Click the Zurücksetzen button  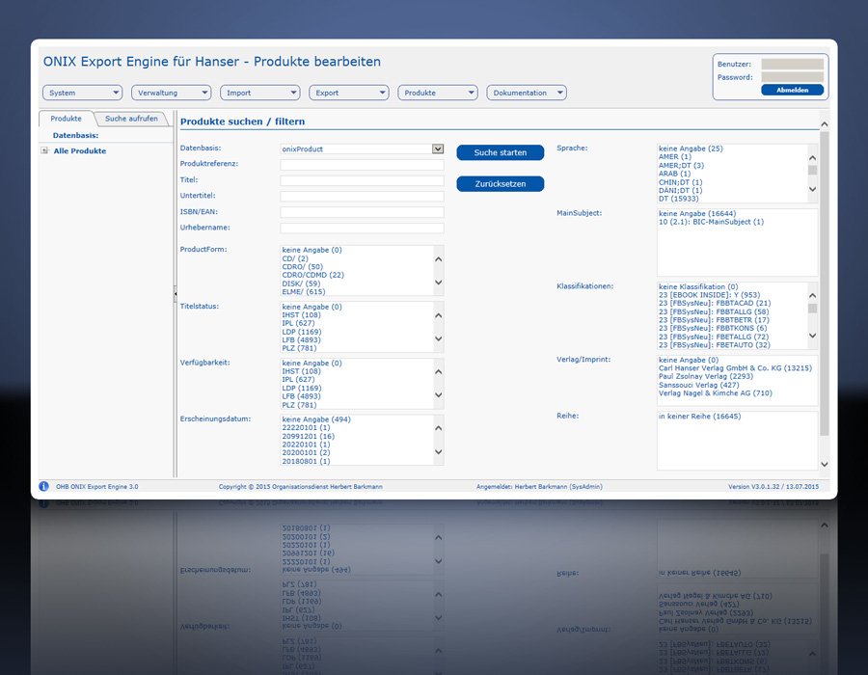tap(501, 183)
